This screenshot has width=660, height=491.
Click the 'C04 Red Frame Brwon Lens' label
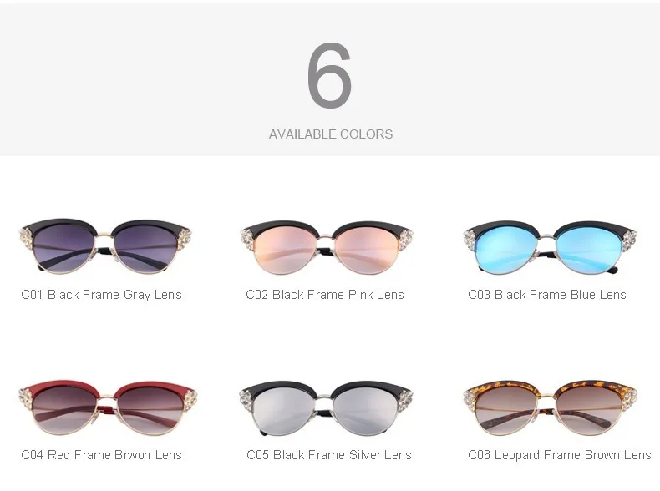pos(101,455)
